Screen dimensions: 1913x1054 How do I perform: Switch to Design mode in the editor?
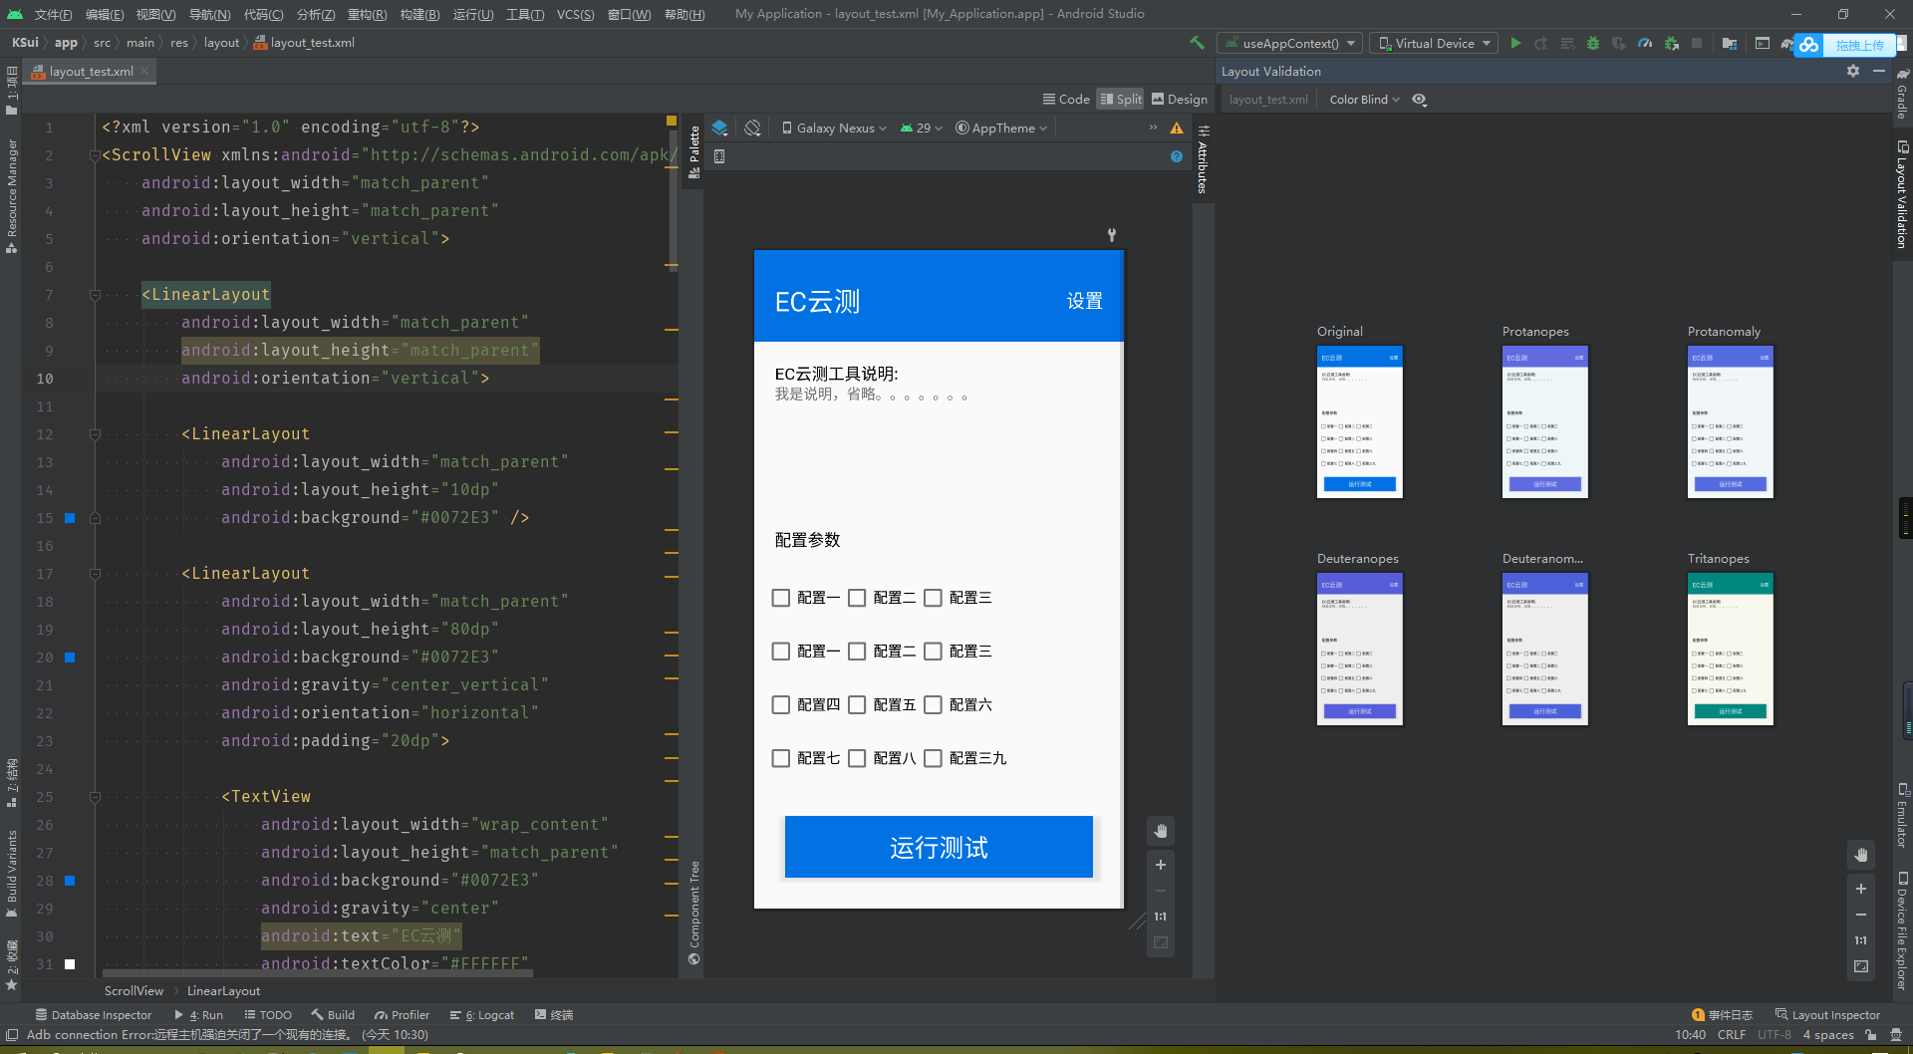[x=1179, y=99]
